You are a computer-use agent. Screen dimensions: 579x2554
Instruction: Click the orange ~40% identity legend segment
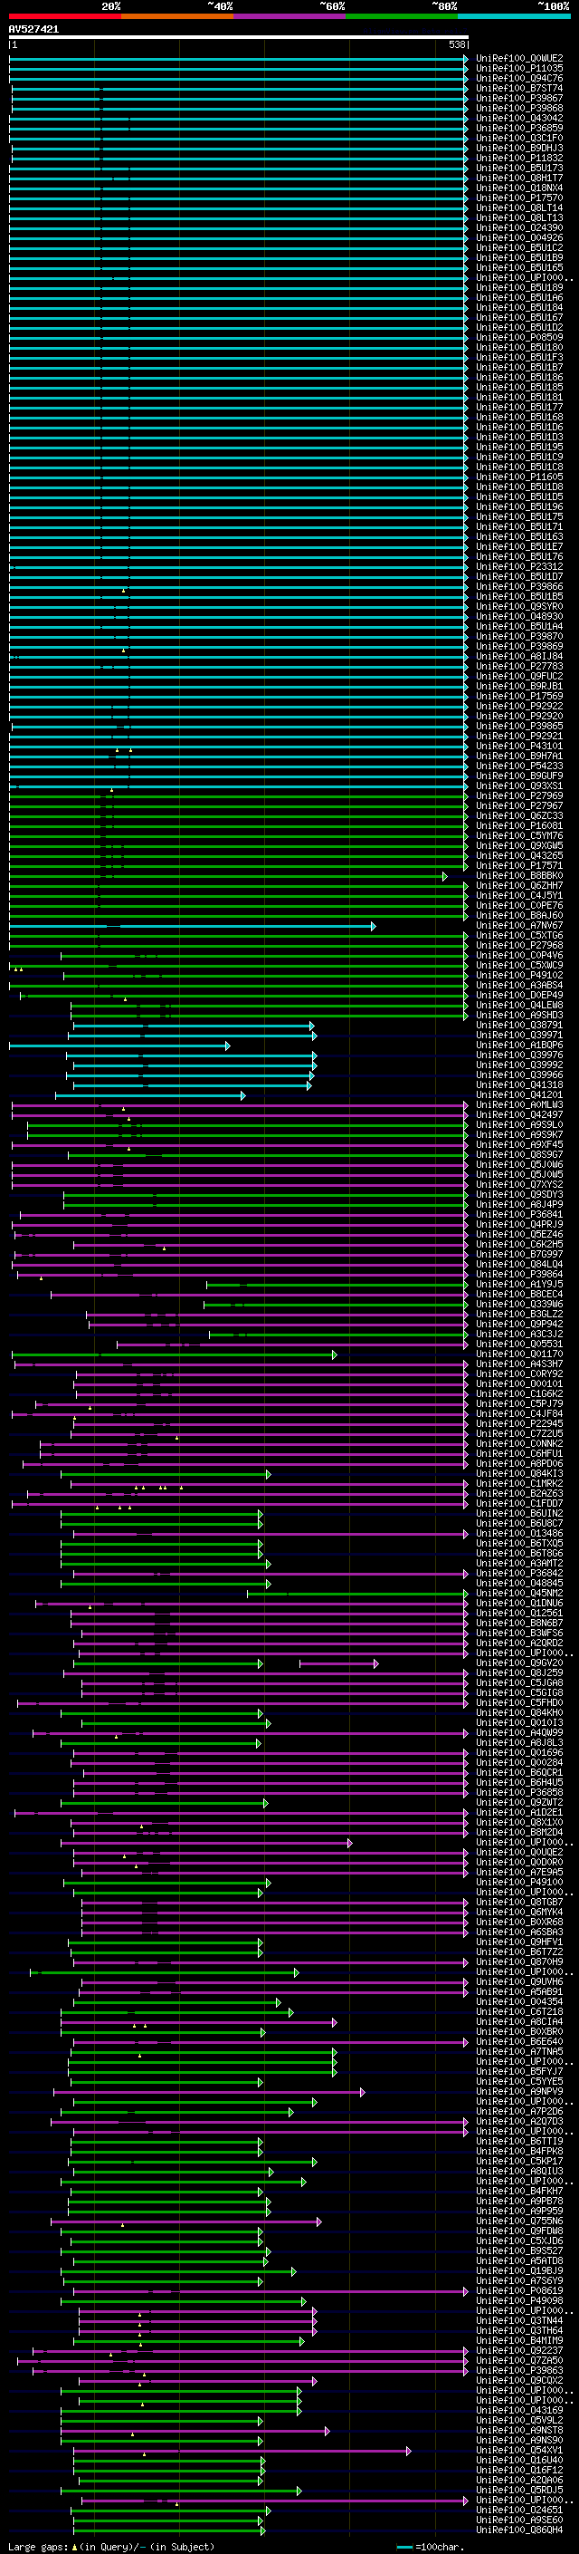point(177,16)
